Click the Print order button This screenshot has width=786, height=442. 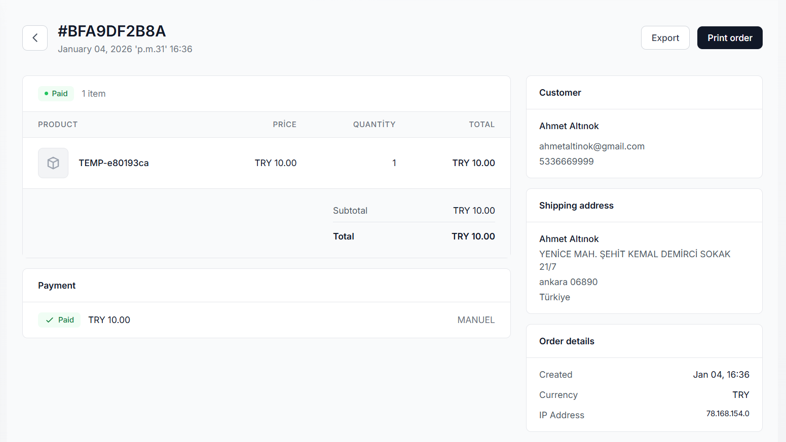click(730, 37)
